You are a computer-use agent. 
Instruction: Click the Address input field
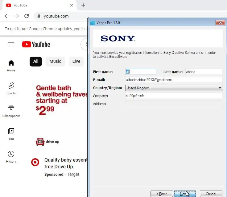point(174,104)
